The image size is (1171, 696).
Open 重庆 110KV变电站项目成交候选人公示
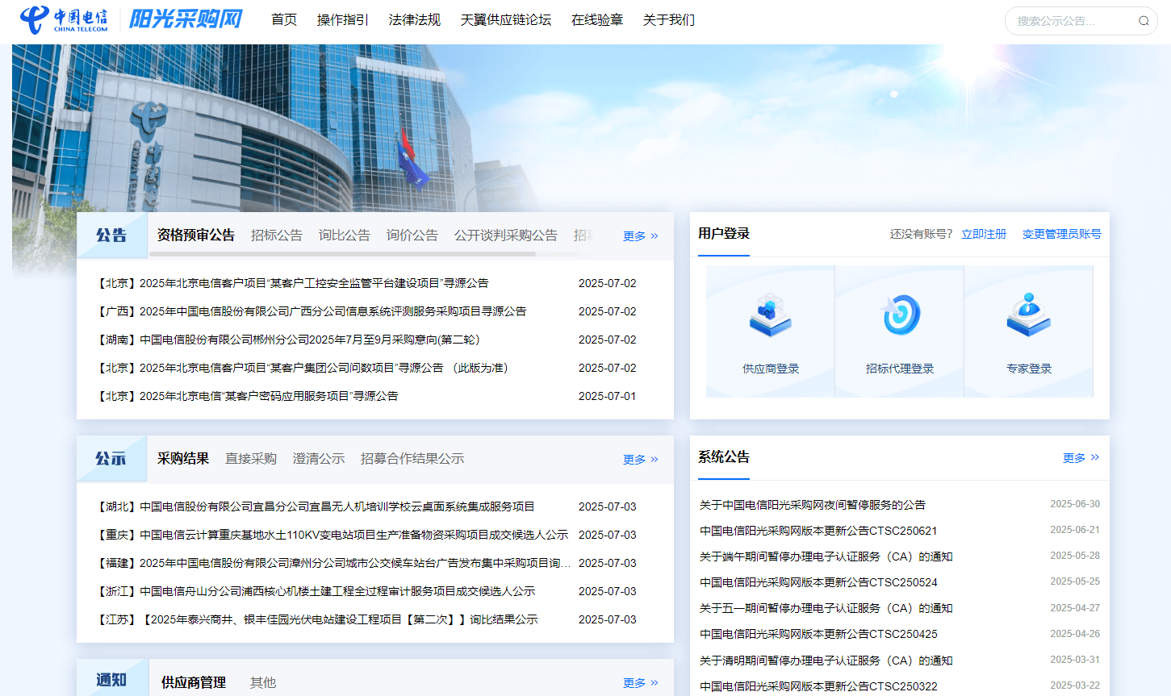click(332, 535)
